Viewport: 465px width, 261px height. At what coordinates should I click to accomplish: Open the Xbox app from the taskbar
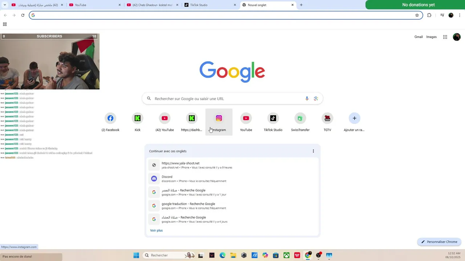click(287, 255)
